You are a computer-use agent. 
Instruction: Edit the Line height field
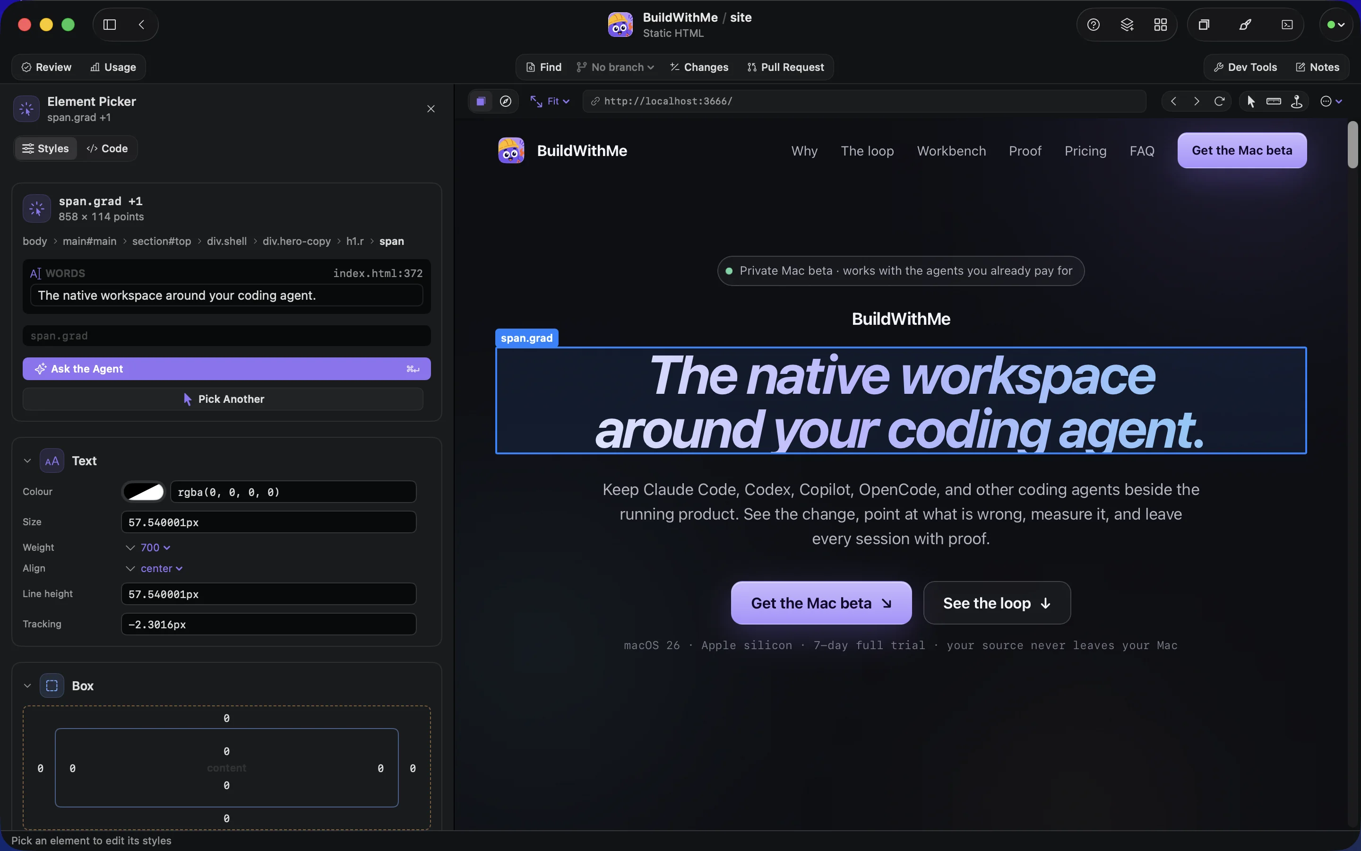click(269, 594)
